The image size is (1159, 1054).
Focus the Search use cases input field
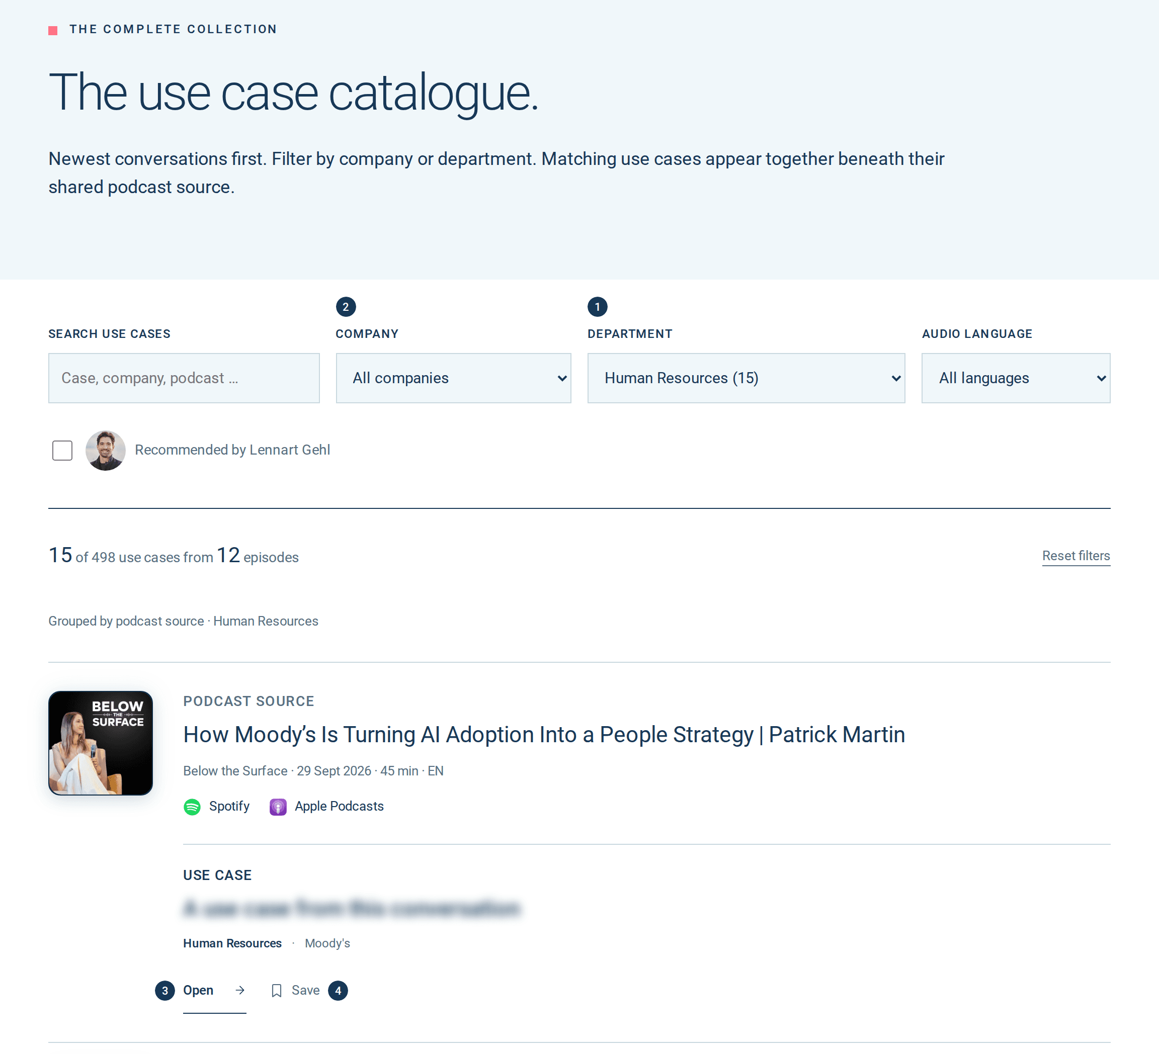click(184, 378)
